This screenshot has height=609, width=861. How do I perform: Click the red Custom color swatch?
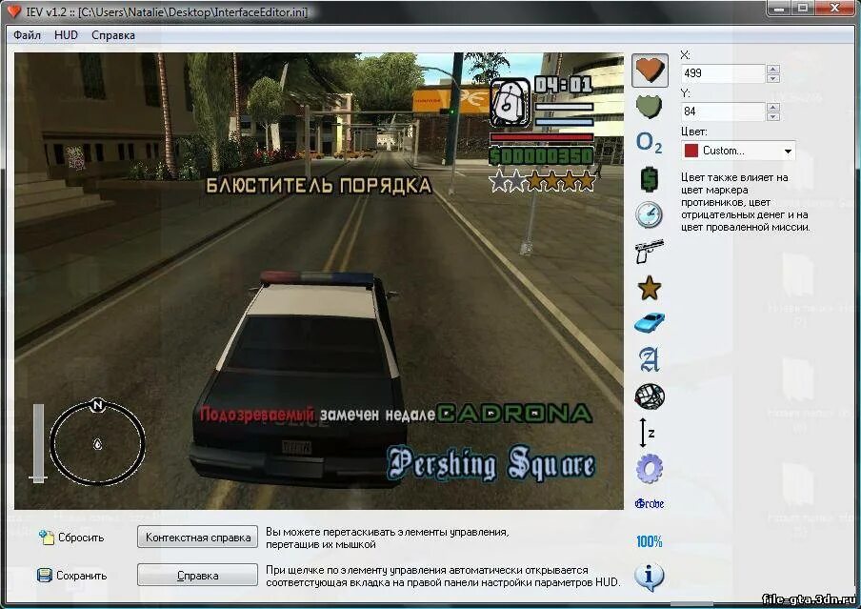(691, 151)
